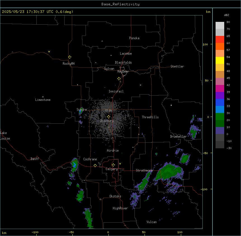The height and width of the screenshot is (236, 241).
Task: Click the bright green 30-20 dBZ legend band
Action: [220, 117]
